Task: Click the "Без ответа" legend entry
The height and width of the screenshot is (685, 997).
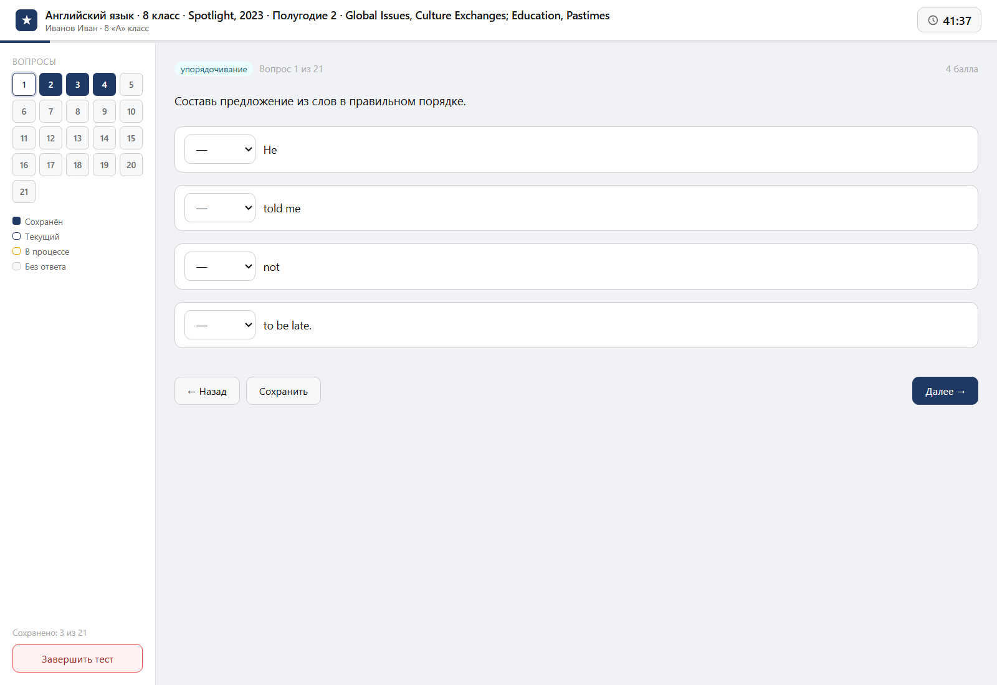Action: coord(39,267)
